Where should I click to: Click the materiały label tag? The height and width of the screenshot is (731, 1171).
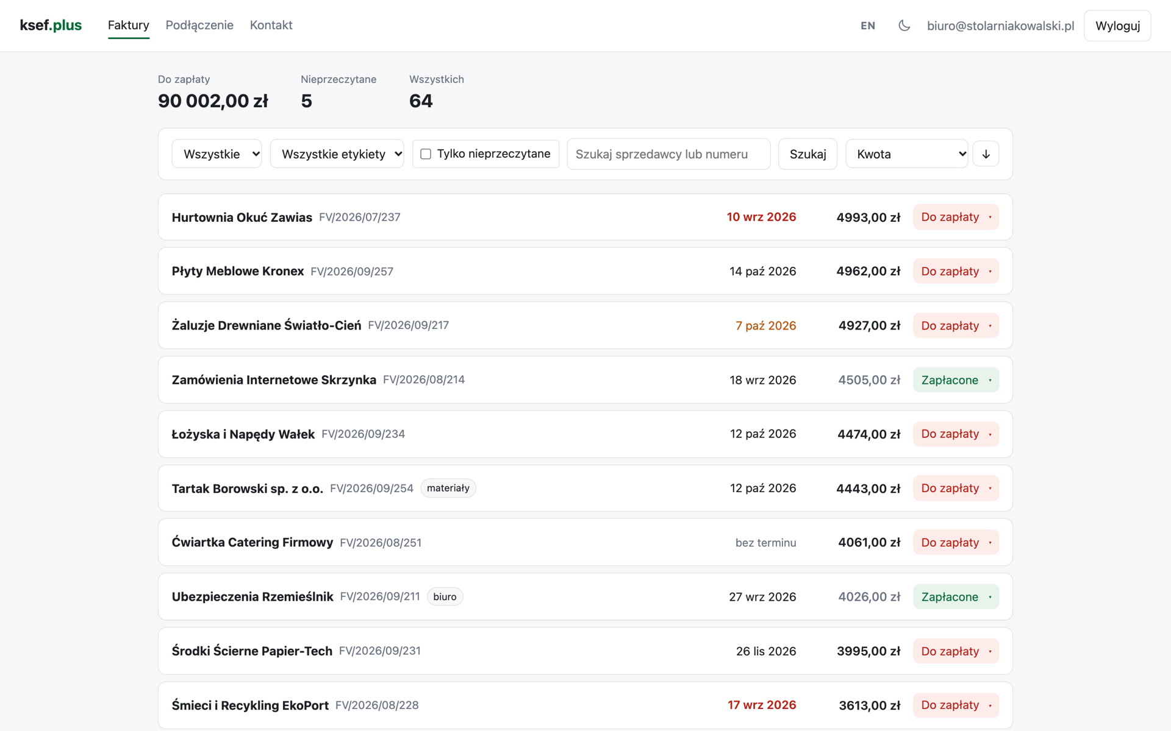(448, 489)
